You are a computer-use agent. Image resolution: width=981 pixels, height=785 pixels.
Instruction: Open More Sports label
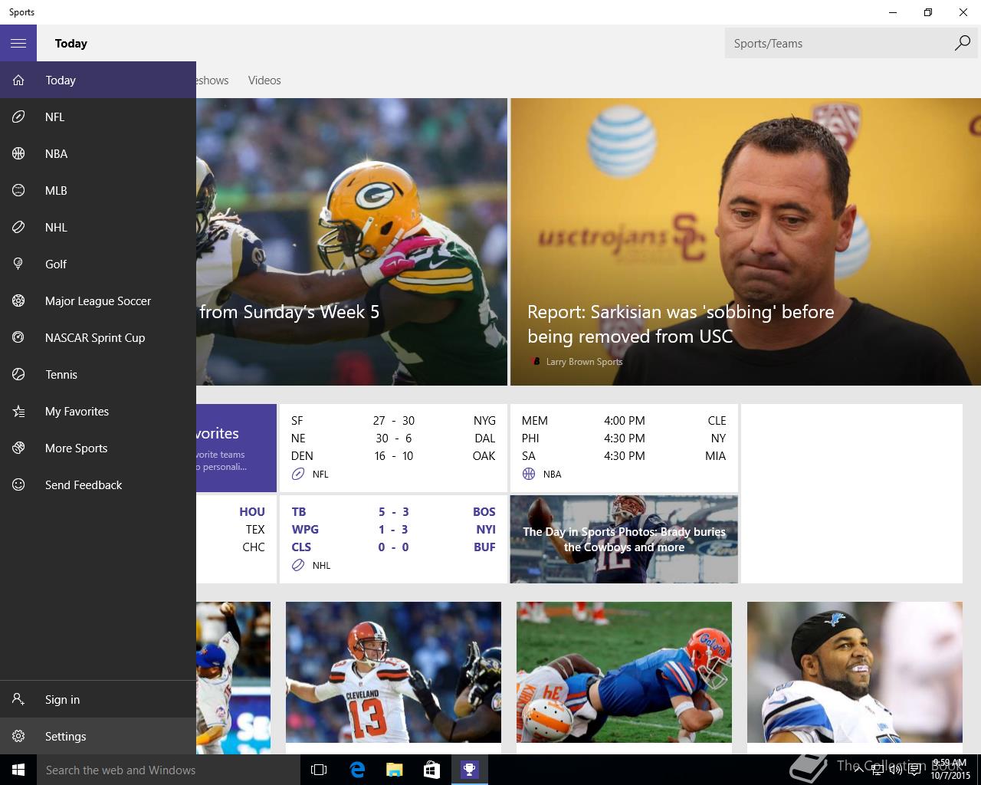[x=76, y=448]
